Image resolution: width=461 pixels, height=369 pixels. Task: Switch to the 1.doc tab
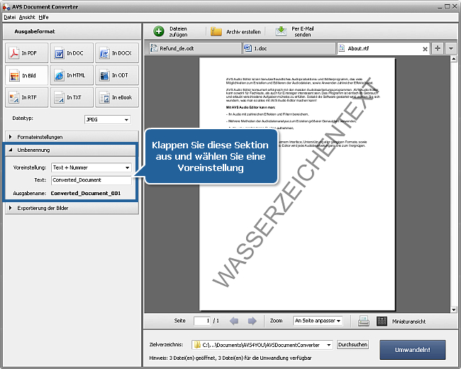point(289,48)
